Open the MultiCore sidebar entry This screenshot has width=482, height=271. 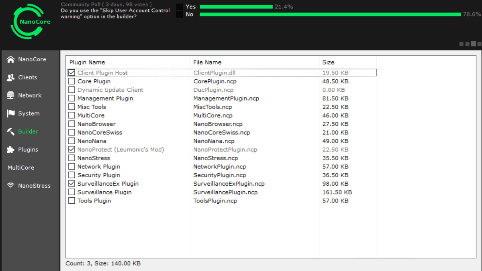point(30,168)
